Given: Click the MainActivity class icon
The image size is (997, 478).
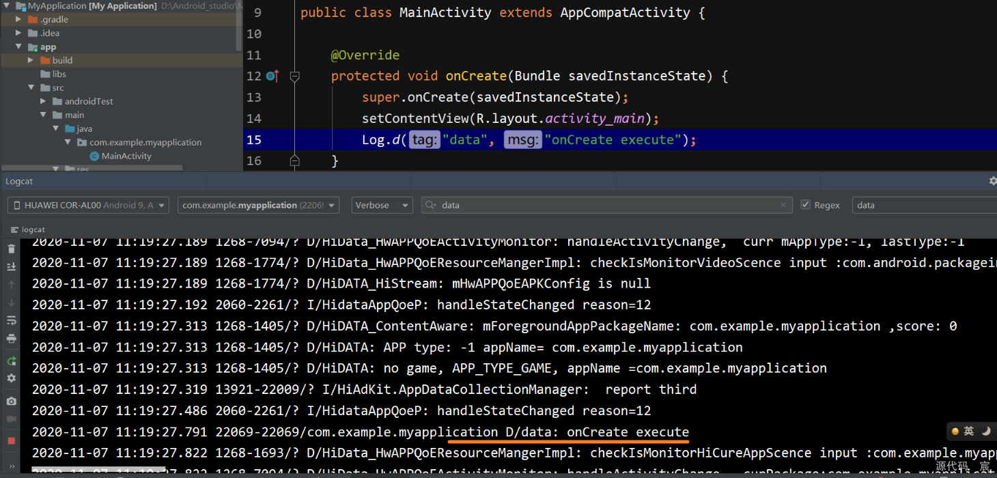Looking at the screenshot, I should (x=94, y=156).
